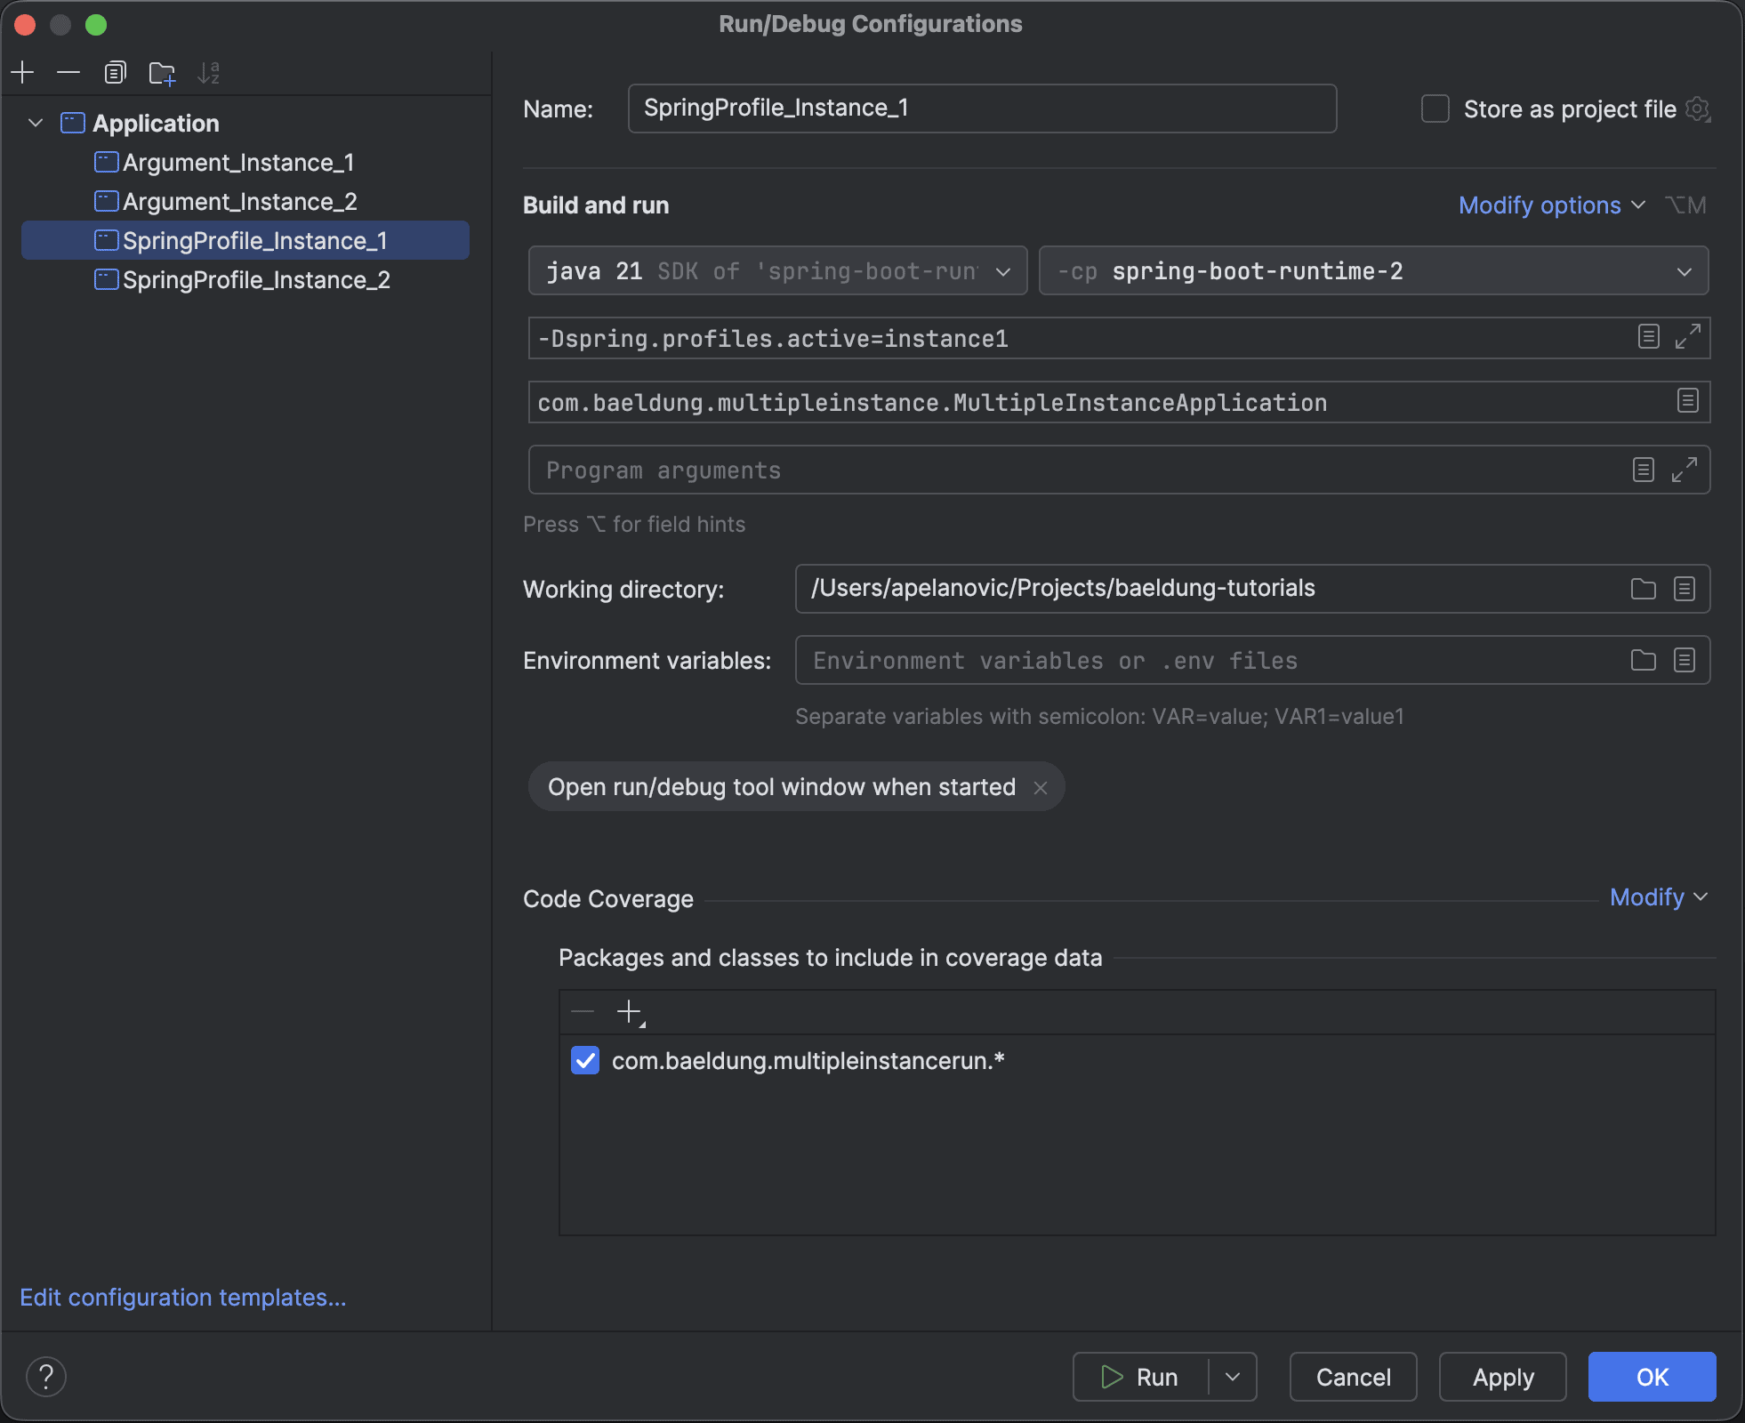Browse for working directory folder icon
The image size is (1745, 1423).
click(x=1643, y=589)
